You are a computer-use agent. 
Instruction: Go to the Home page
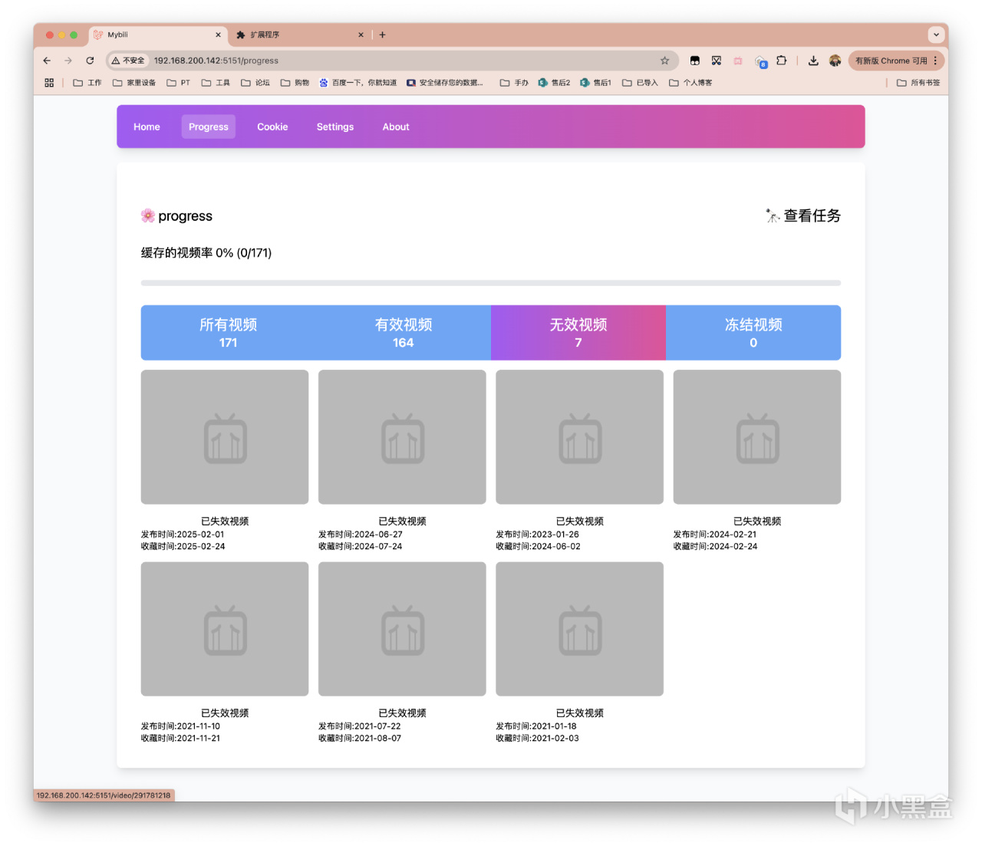click(147, 127)
